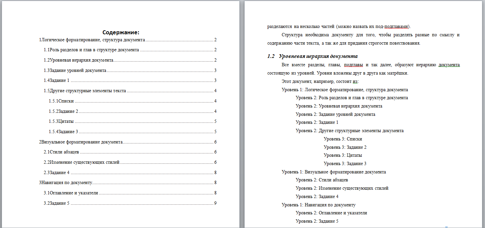Screen dimensions: 485x228
Task: Click line 'Уровень 2: Другие структурные элементы документа'
Action: tap(350, 131)
